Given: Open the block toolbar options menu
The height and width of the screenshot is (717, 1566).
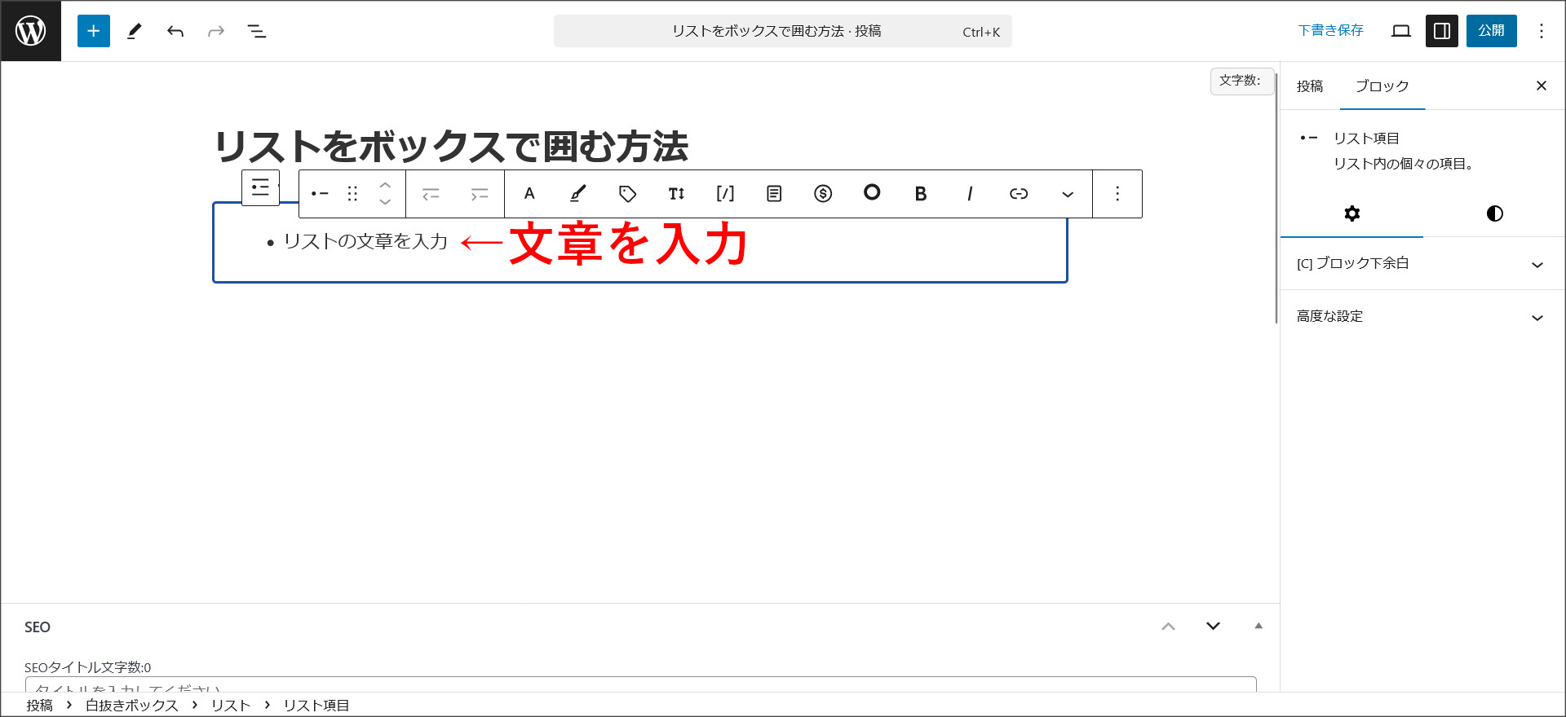Looking at the screenshot, I should point(1117,194).
